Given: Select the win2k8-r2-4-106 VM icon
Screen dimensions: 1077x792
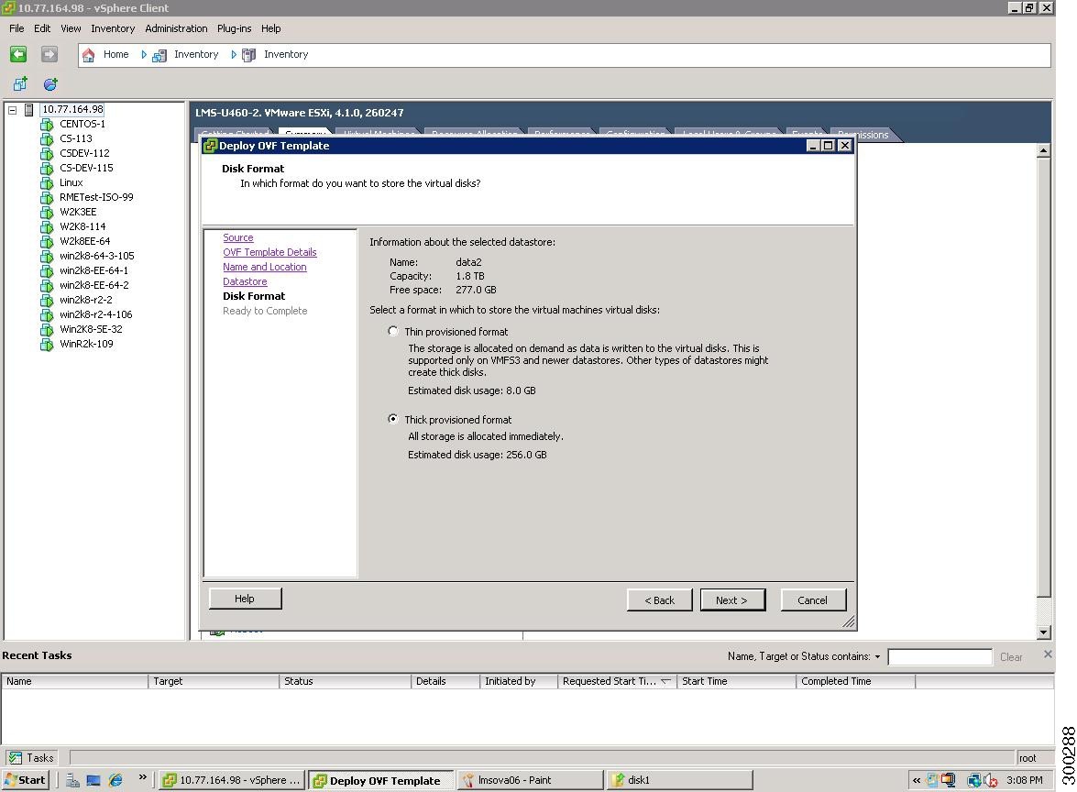Looking at the screenshot, I should tap(47, 315).
